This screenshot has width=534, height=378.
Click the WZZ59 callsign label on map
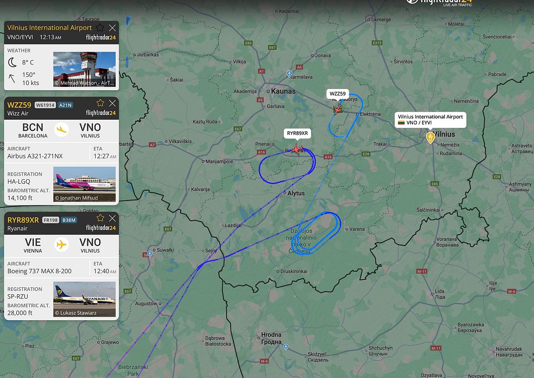[x=337, y=94]
